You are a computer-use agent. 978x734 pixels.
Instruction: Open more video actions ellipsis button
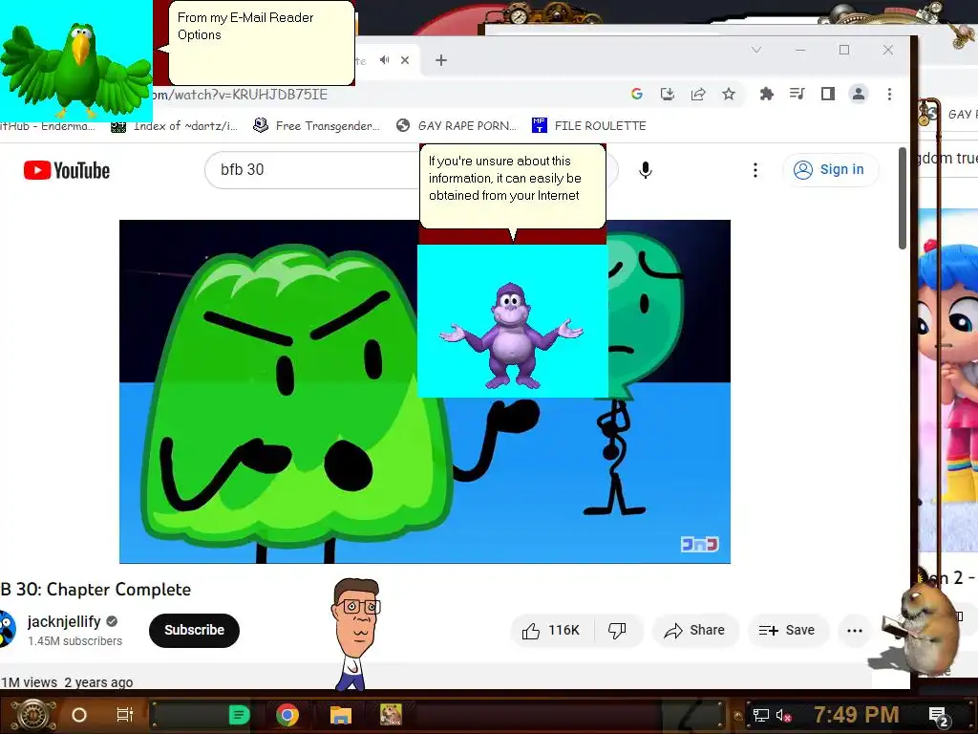tap(855, 631)
